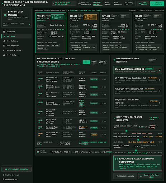
Task: Click the System Console terminal icon
Action: pyautogui.click(x=38, y=152)
